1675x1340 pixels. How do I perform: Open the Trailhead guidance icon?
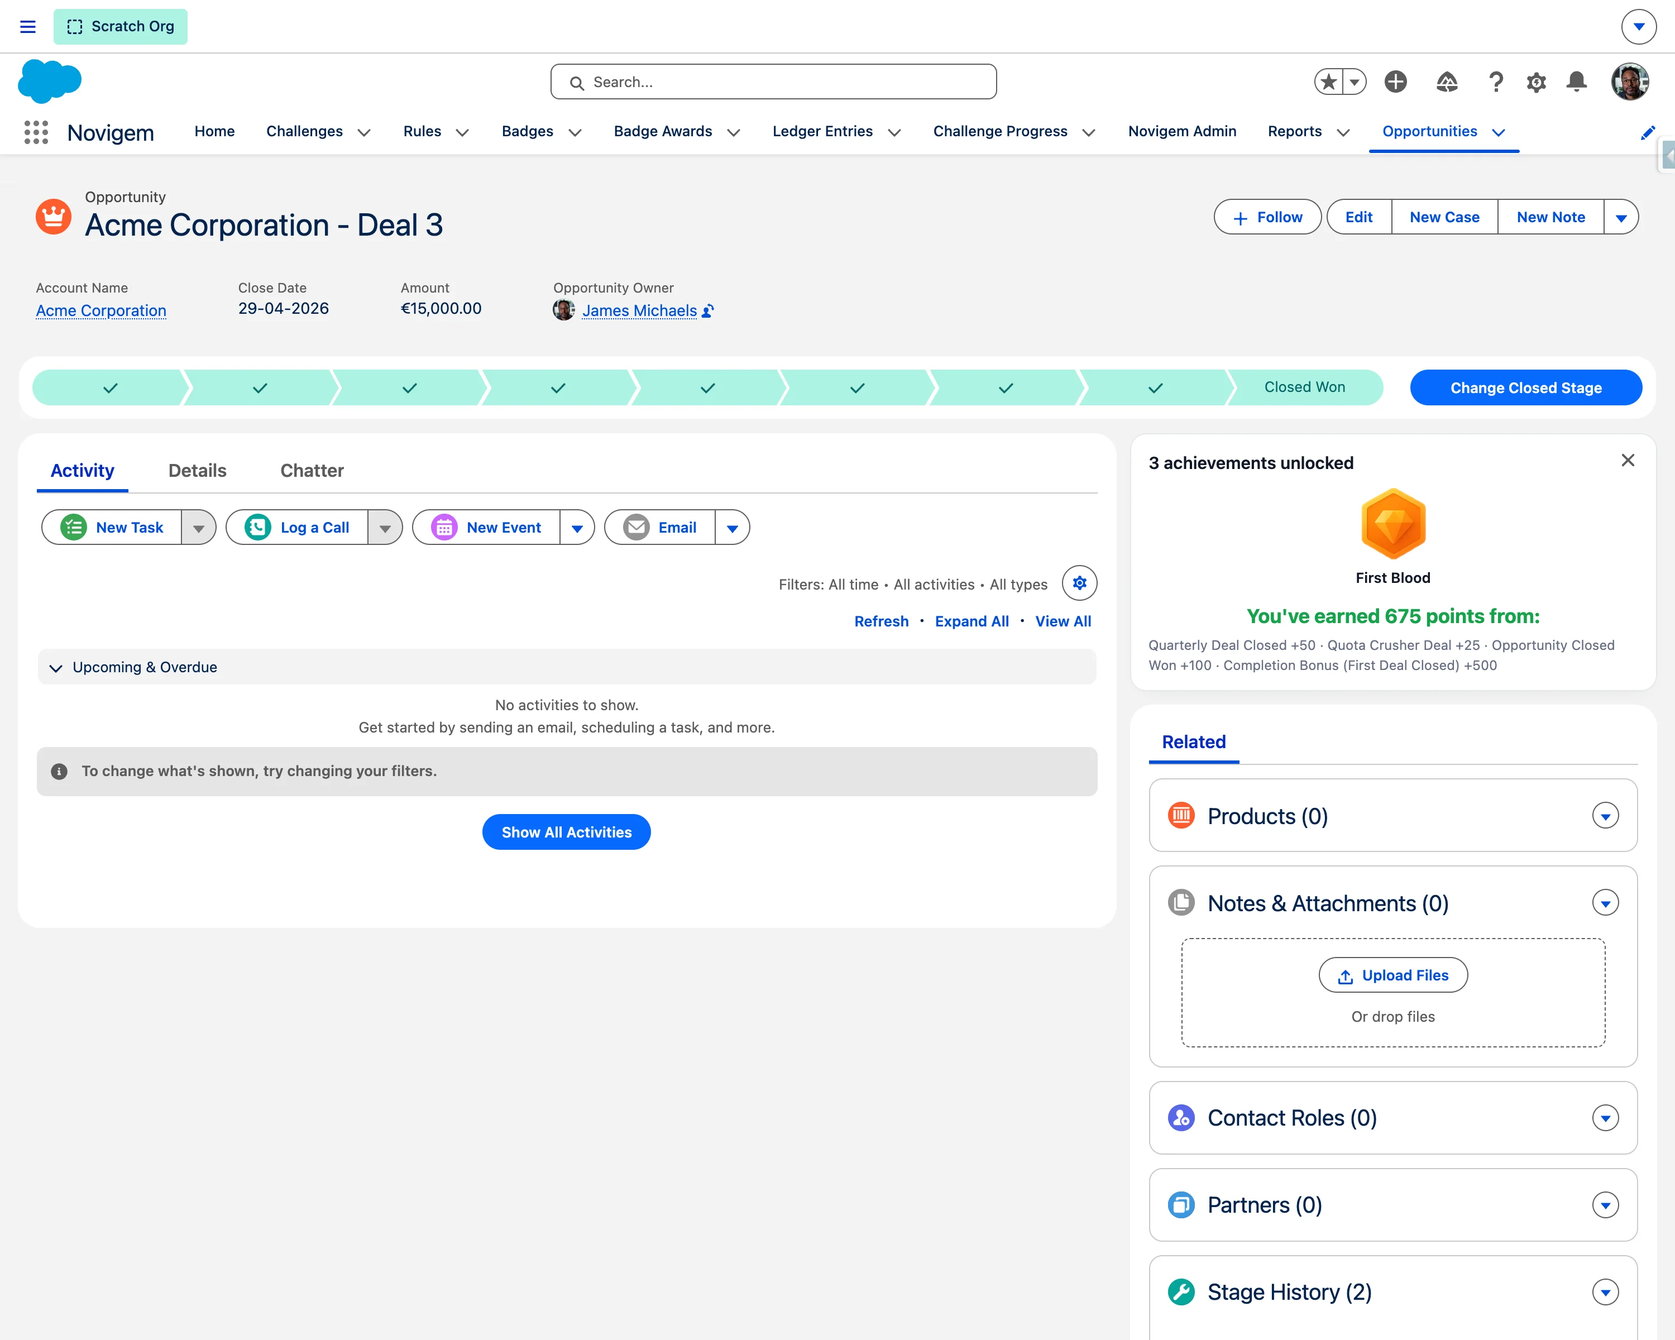pos(1447,82)
